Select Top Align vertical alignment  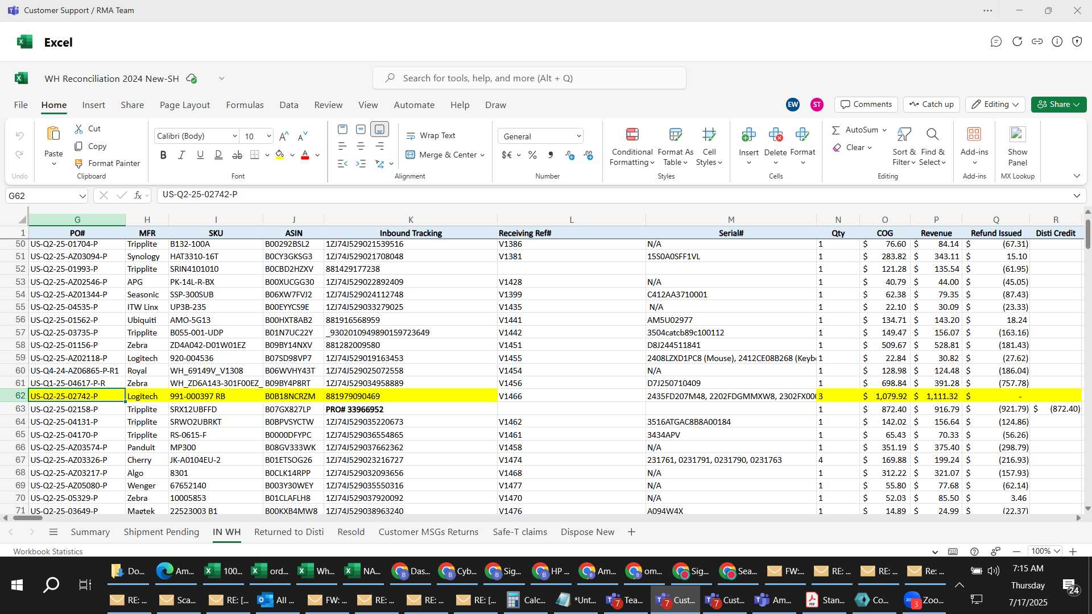(x=342, y=130)
